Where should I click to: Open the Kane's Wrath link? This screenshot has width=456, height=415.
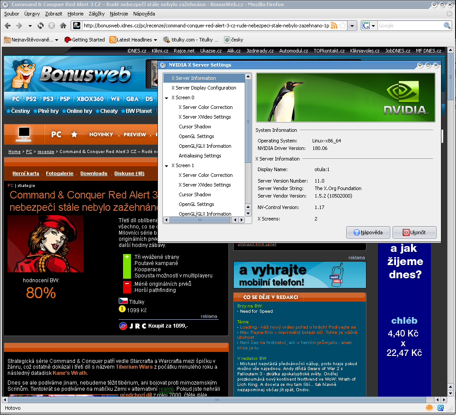(x=70, y=373)
